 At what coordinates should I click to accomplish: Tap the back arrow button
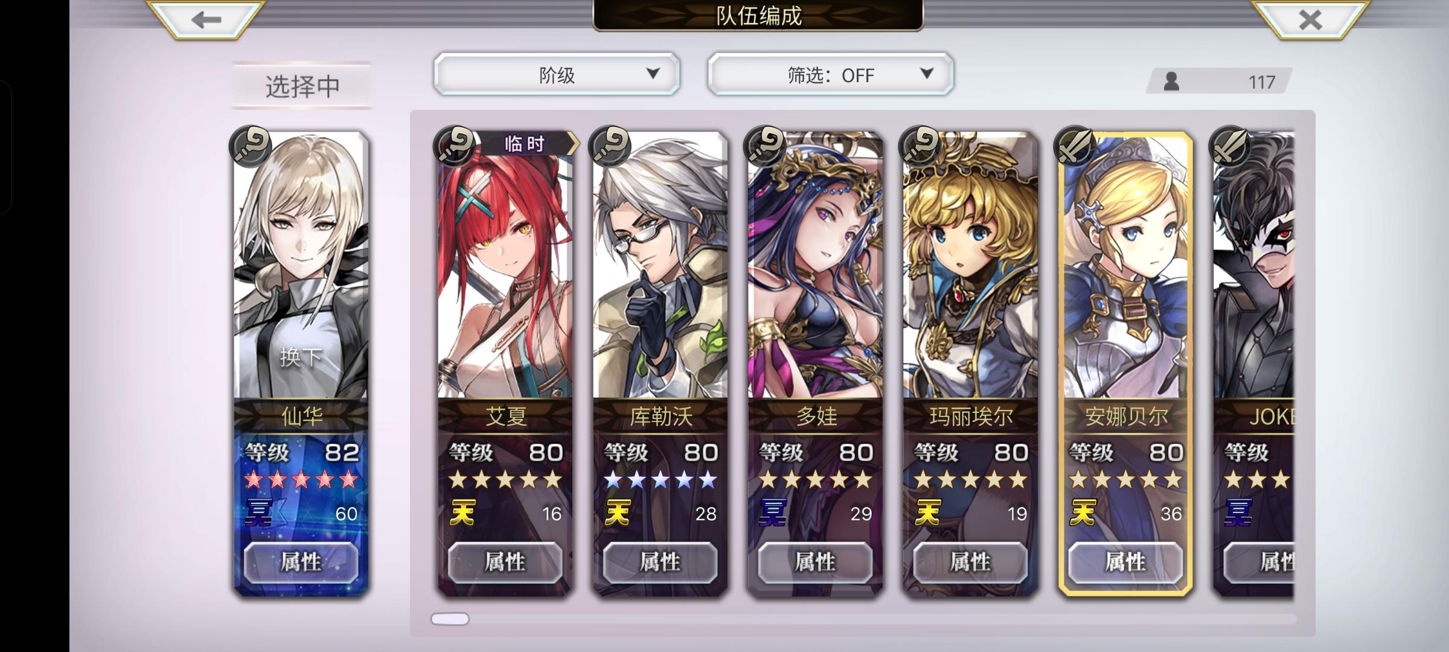[x=206, y=19]
